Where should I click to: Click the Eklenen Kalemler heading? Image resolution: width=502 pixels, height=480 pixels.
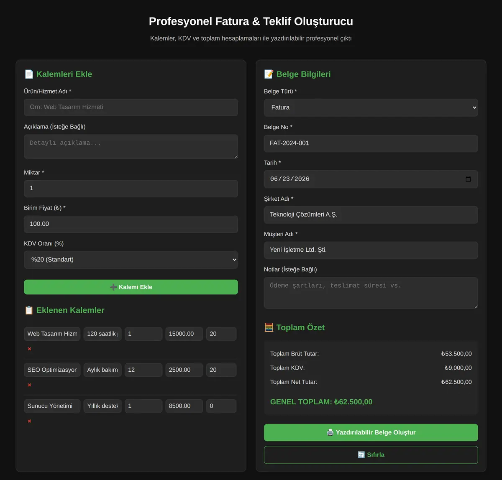[x=64, y=310]
